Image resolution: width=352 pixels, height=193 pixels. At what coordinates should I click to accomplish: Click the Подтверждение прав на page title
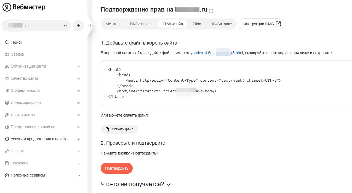click(x=154, y=10)
